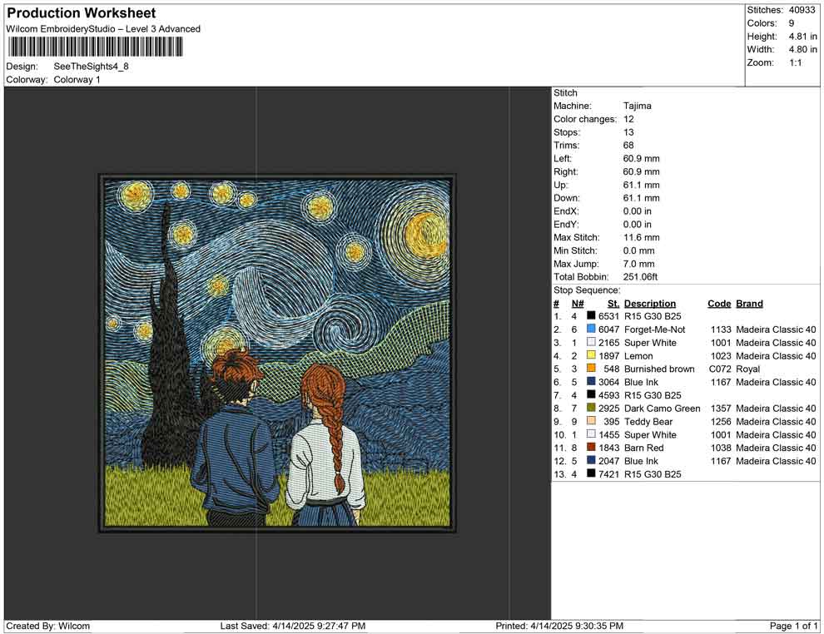Click the St. column header
The width and height of the screenshot is (824, 634).
pyautogui.click(x=613, y=304)
